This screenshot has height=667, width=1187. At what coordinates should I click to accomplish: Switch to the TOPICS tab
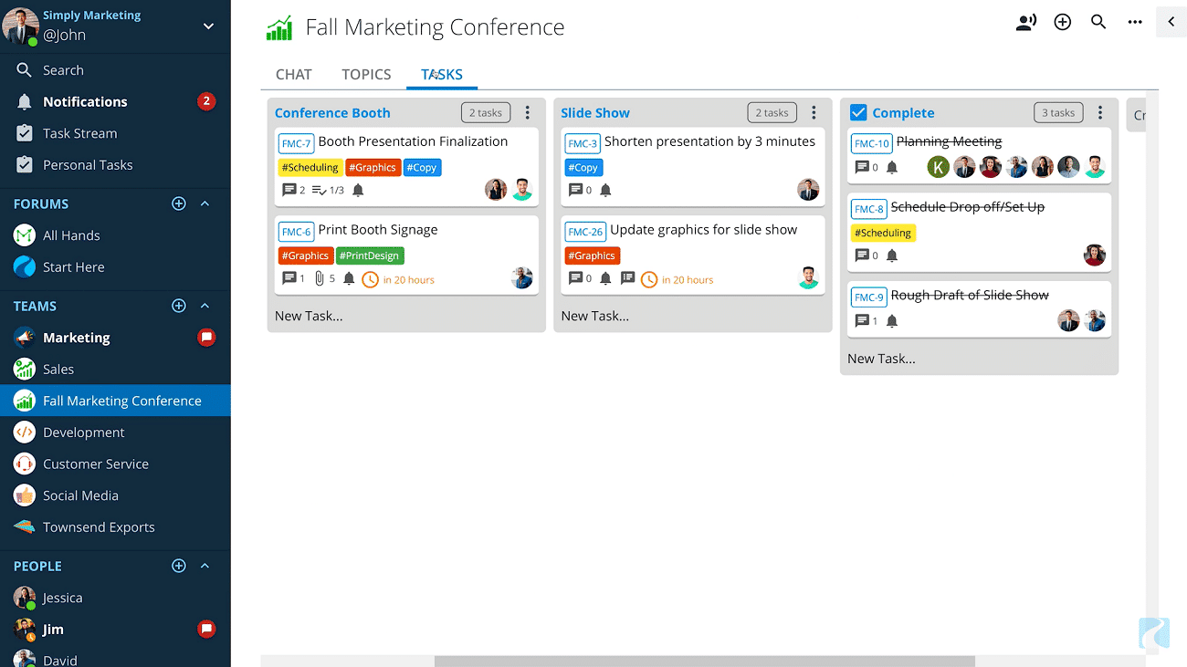click(x=366, y=75)
